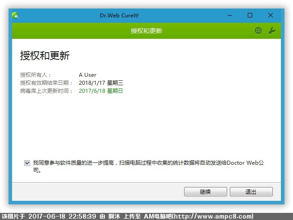Maximize the Dr.Web CureIt! window
293x220 pixels.
tap(250, 15)
